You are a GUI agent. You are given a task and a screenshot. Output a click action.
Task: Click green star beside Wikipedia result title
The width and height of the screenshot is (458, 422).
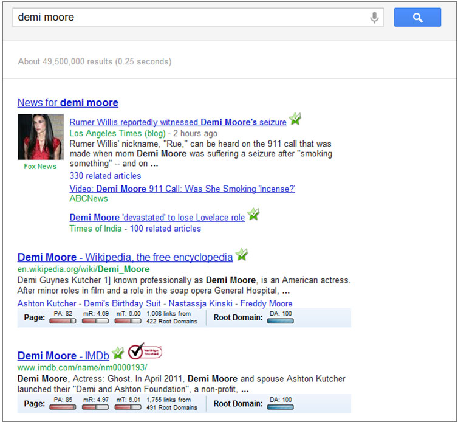(242, 254)
